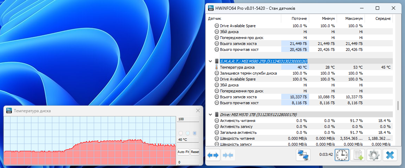This screenshot has height=168, width=405.
Task: Click the HWiNFO logo in graph window title
Action: [9, 111]
